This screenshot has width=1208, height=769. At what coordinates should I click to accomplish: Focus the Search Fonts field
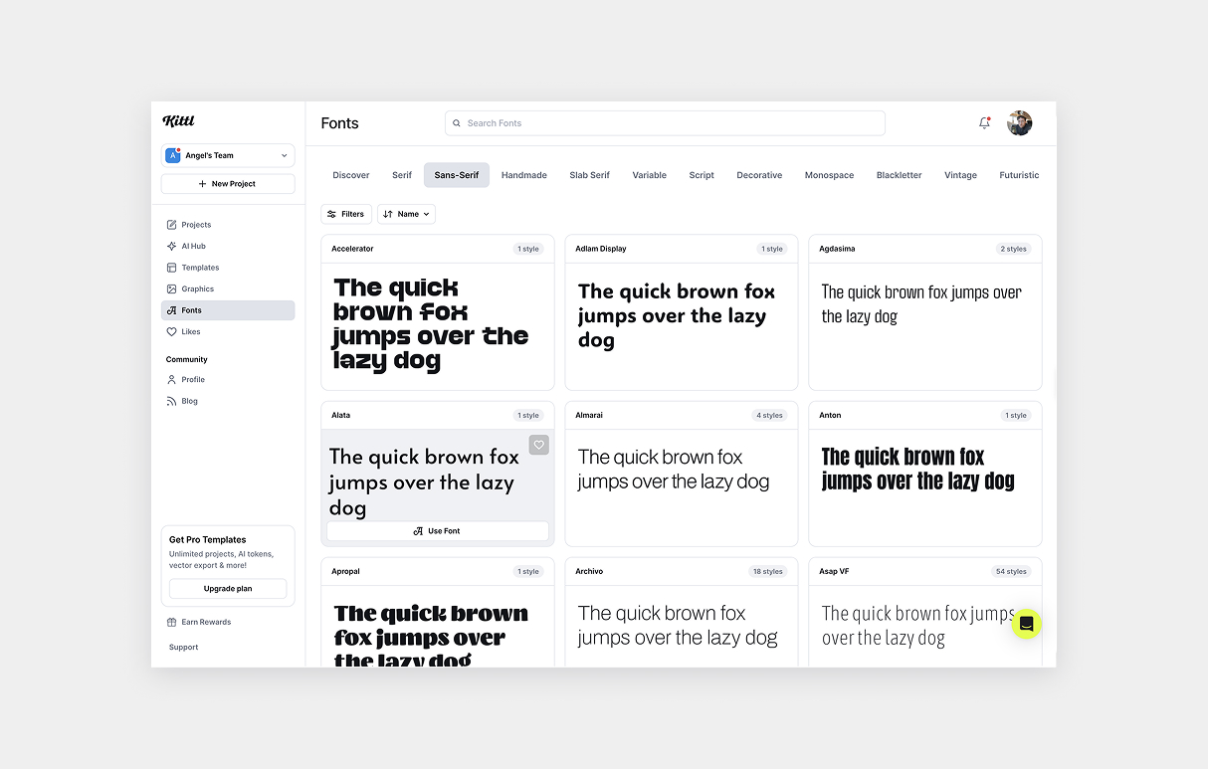pos(665,123)
